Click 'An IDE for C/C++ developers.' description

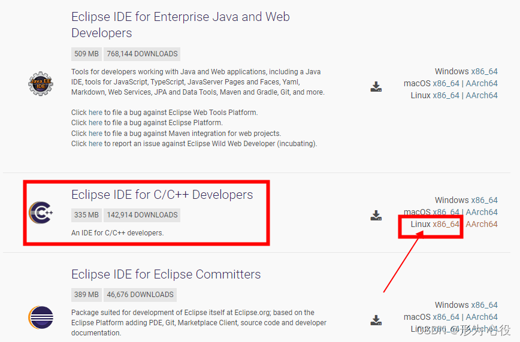click(117, 233)
